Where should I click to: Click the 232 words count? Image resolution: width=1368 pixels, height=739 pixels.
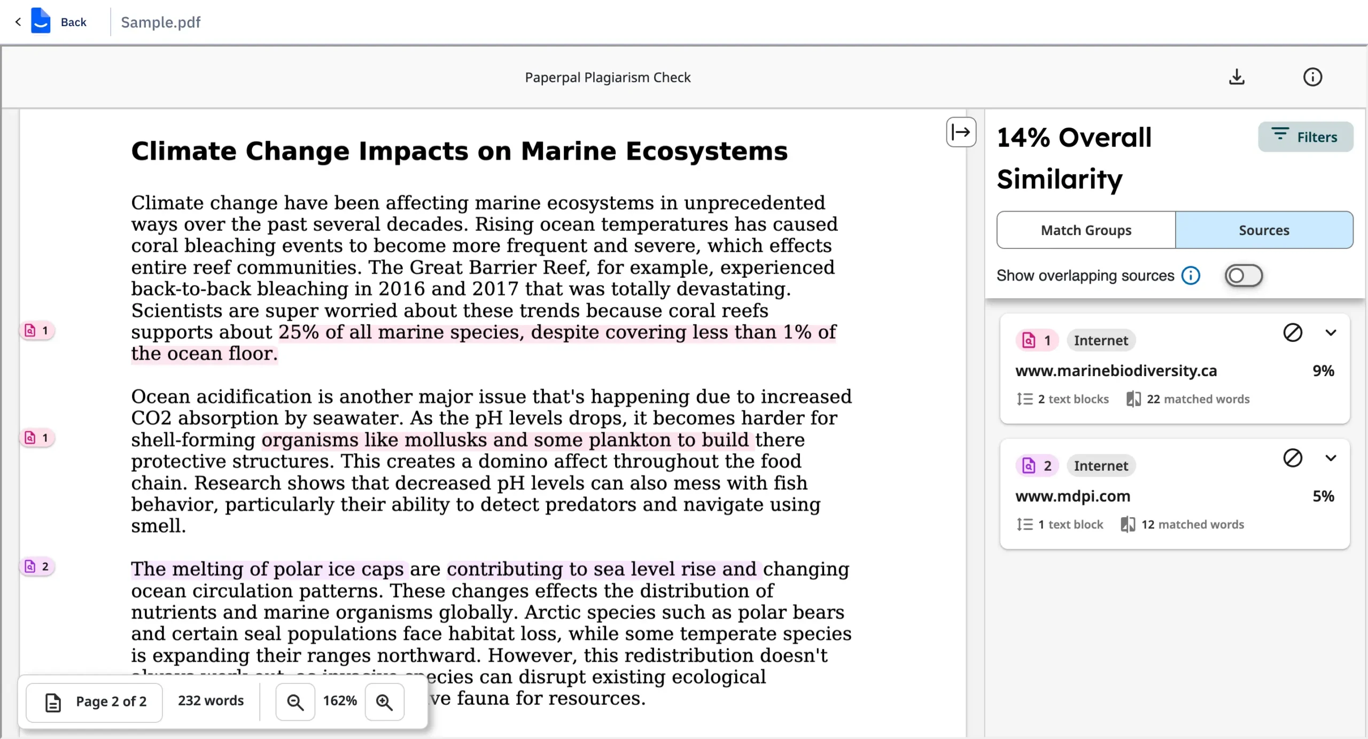211,701
